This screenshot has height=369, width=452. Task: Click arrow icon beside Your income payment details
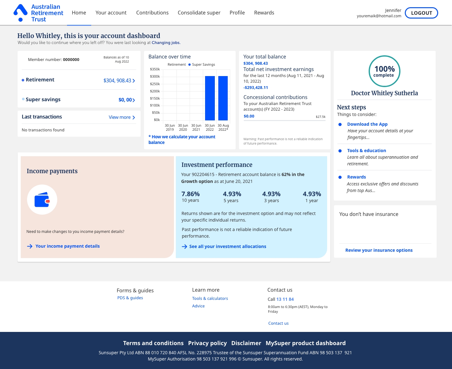click(x=30, y=246)
